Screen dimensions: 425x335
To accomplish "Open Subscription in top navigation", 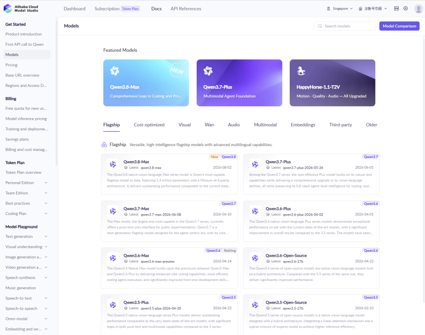I will pos(107,9).
